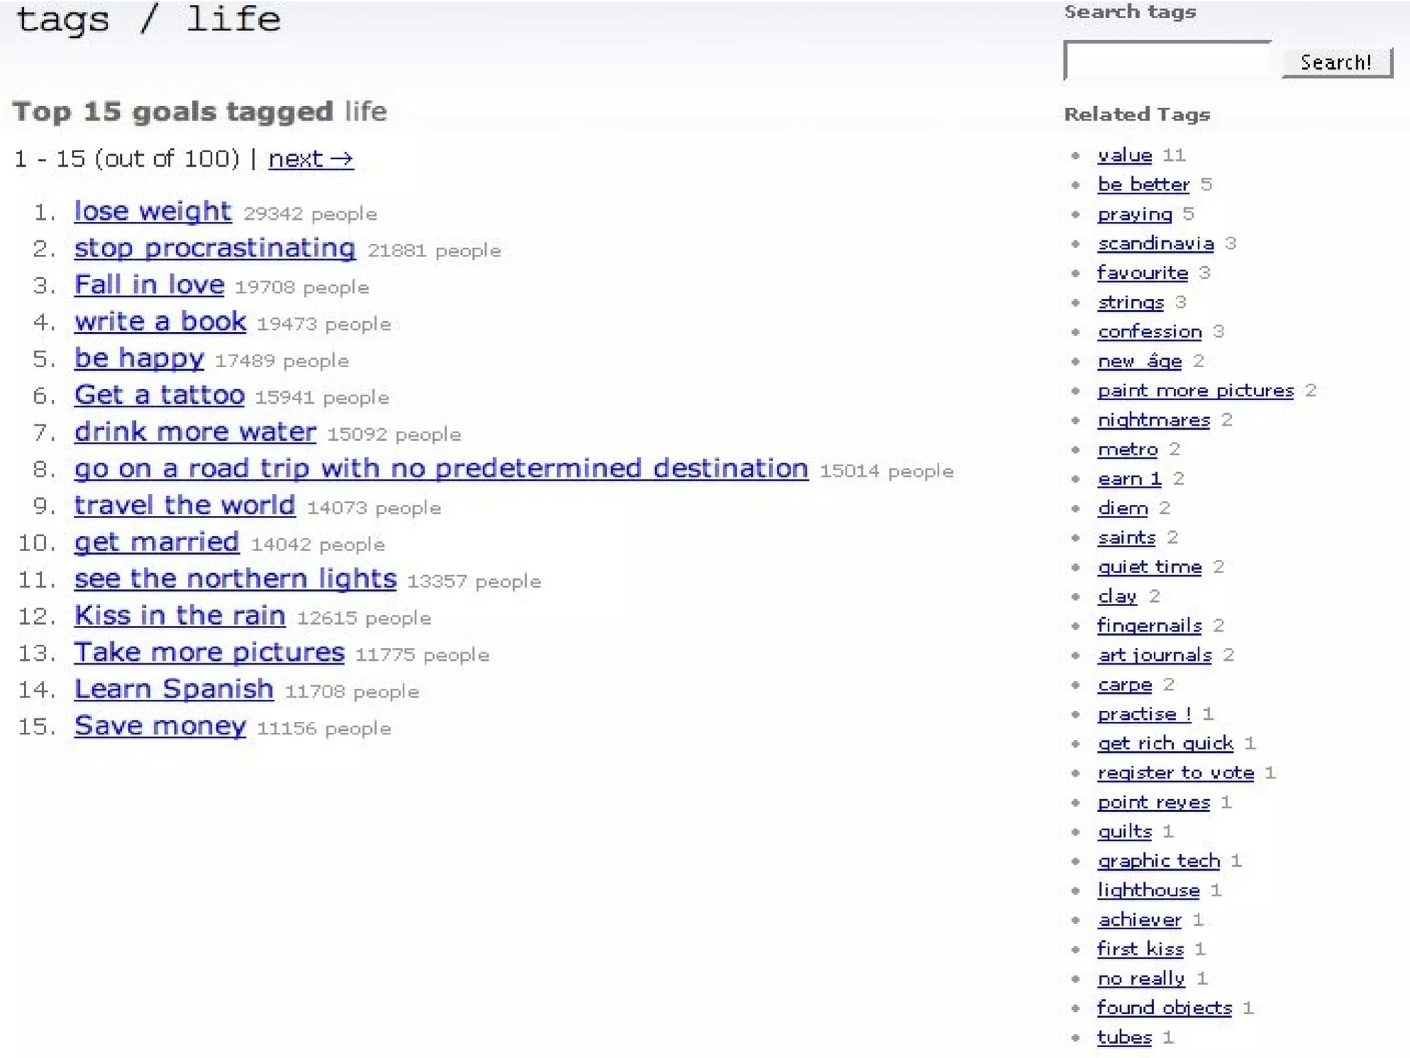Open the 'write a book' goal
This screenshot has width=1410, height=1058.
click(160, 322)
